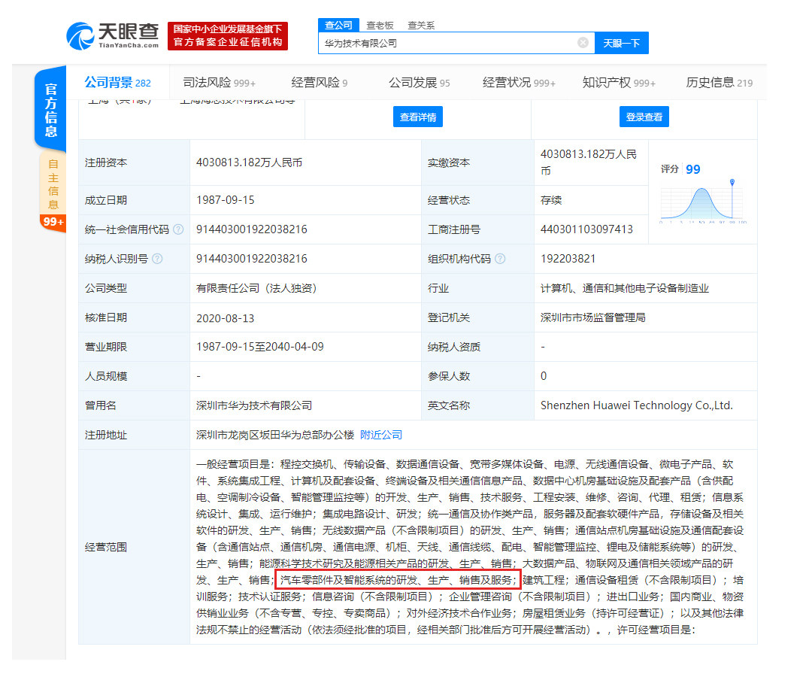The width and height of the screenshot is (812, 677).
Task: Click the red 官方备案企业征信机构 banner
Action: tap(228, 36)
